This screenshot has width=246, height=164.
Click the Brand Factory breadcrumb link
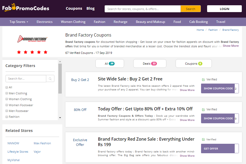tap(230, 30)
